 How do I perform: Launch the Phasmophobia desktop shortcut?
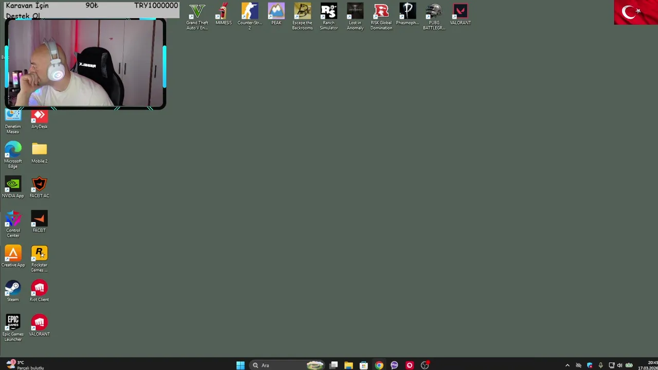coord(408,14)
